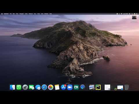
Task: Open the Refactor menu
Action: tap(31, 14)
